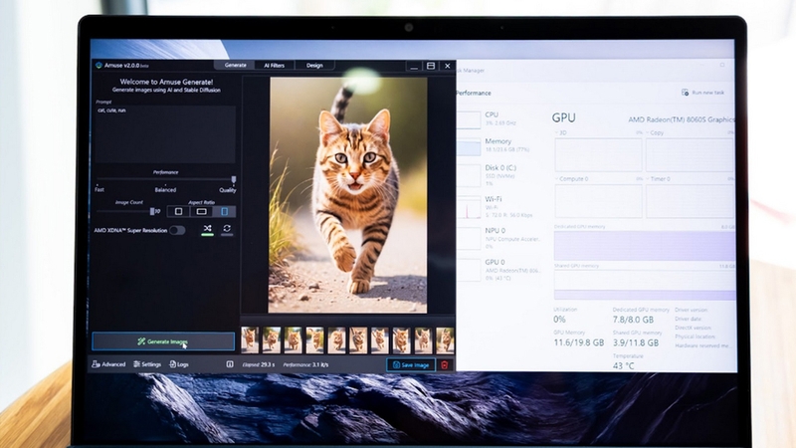Open the 3D engine dropdown in GPU view
This screenshot has height=448, width=796.
561,132
